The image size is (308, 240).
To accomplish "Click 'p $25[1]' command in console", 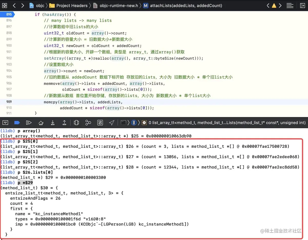I will pos(28,151).
